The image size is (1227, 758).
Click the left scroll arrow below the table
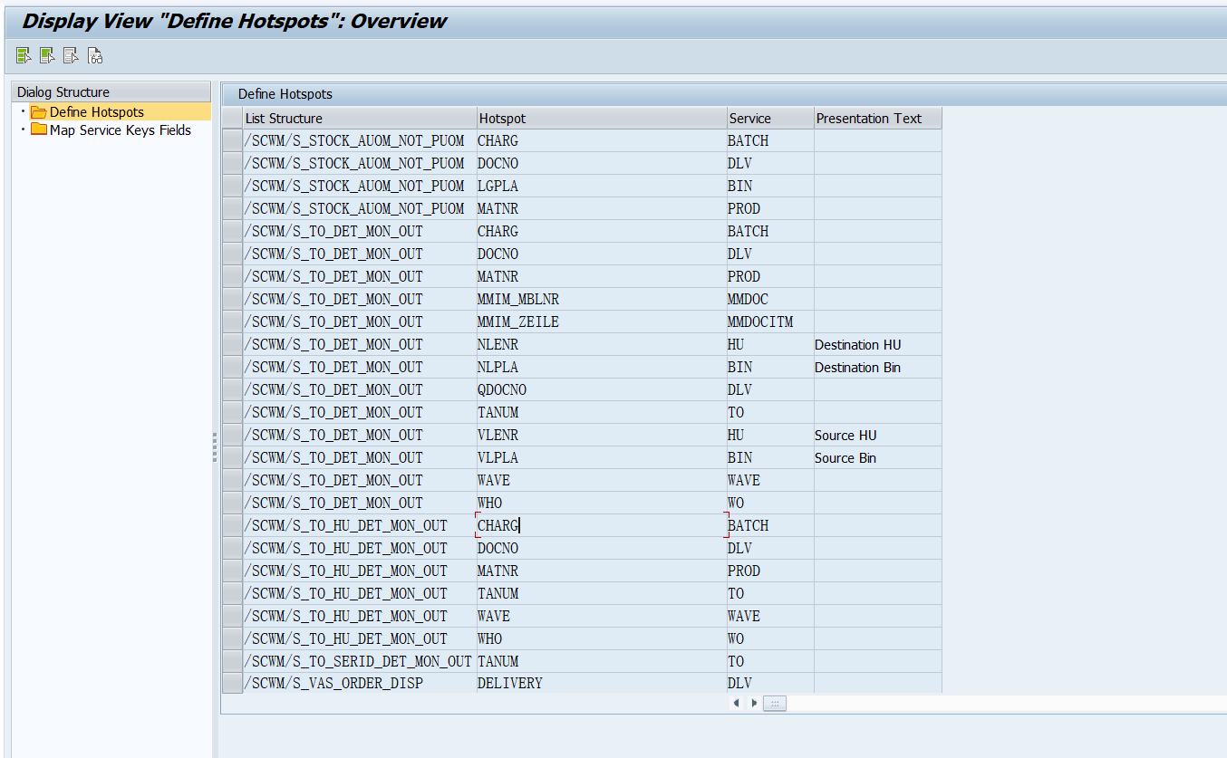click(x=736, y=703)
